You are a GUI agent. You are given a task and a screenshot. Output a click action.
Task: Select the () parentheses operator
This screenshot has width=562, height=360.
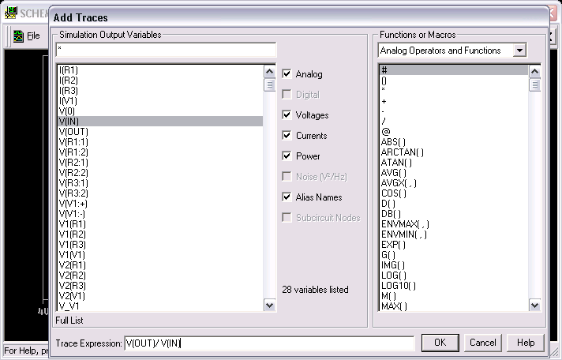pos(454,81)
